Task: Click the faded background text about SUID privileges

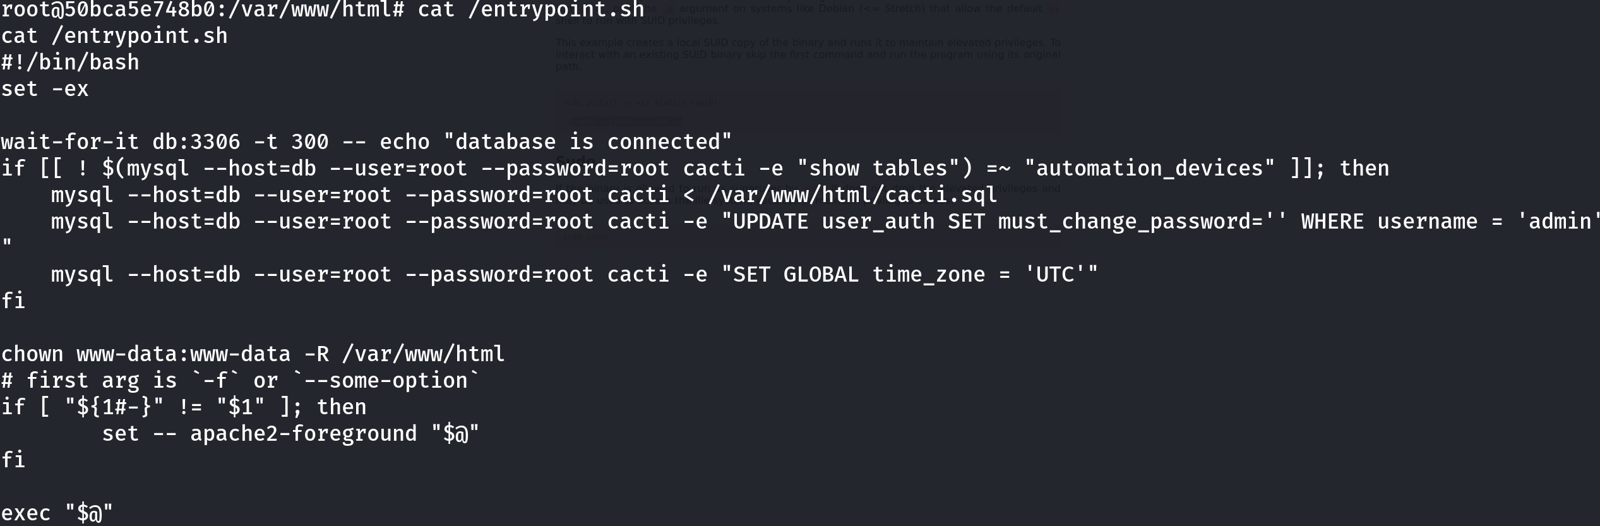Action: click(x=638, y=21)
